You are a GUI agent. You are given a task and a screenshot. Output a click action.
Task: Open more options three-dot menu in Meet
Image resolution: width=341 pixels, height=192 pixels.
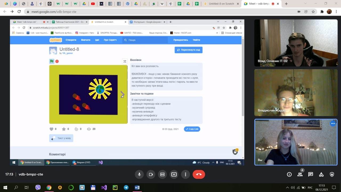coord(185,174)
